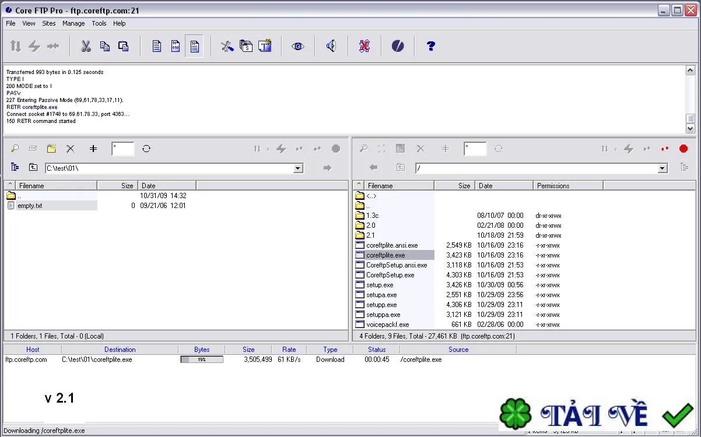Select setuppa.exe remote file
Viewport: 701px width, 437px height.
point(383,315)
